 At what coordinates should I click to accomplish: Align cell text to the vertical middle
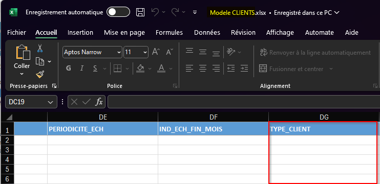click(x=203, y=52)
